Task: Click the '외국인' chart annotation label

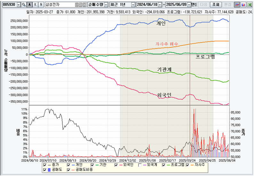Action: 164,95
